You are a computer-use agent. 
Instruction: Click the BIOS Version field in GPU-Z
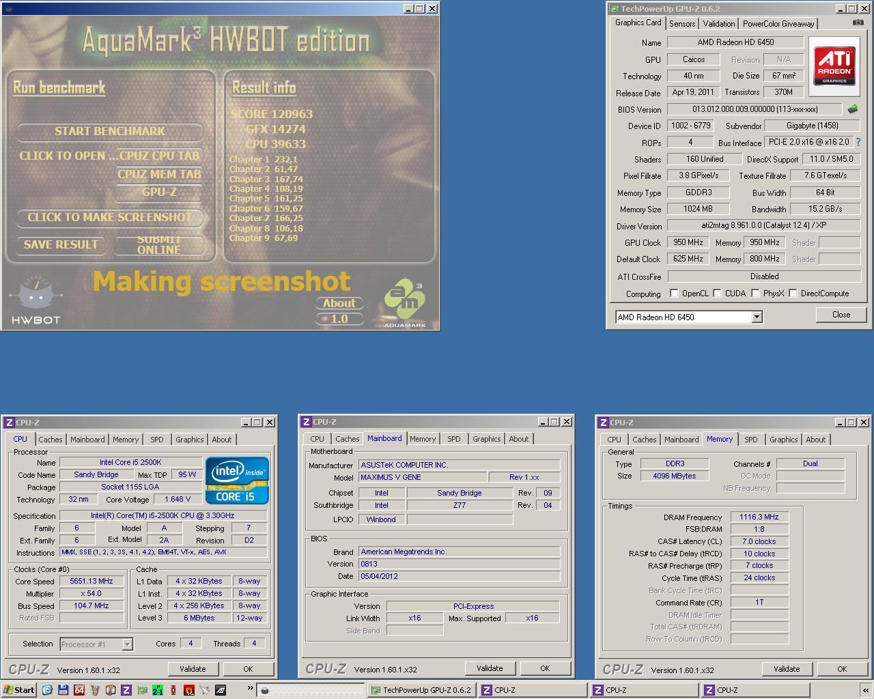coord(755,109)
